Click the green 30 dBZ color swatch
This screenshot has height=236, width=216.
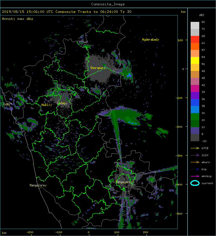coord(195,117)
